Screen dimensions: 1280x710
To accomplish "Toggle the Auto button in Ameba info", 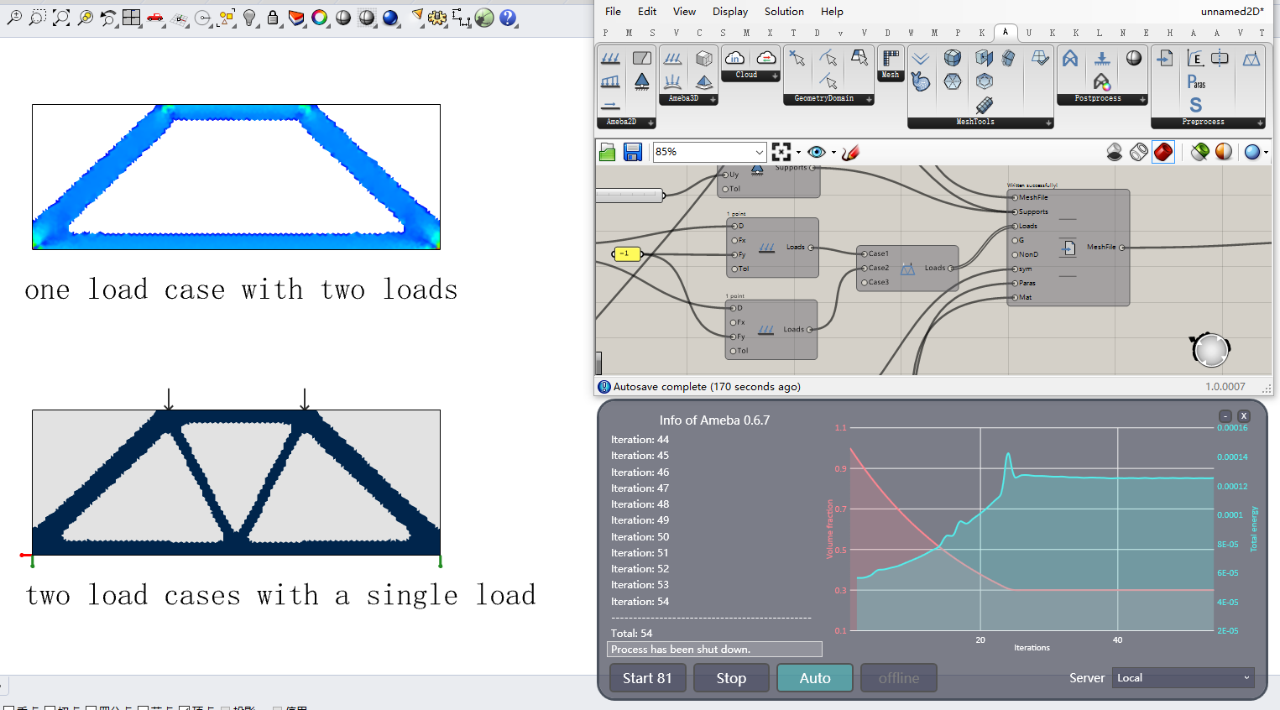I will 815,678.
